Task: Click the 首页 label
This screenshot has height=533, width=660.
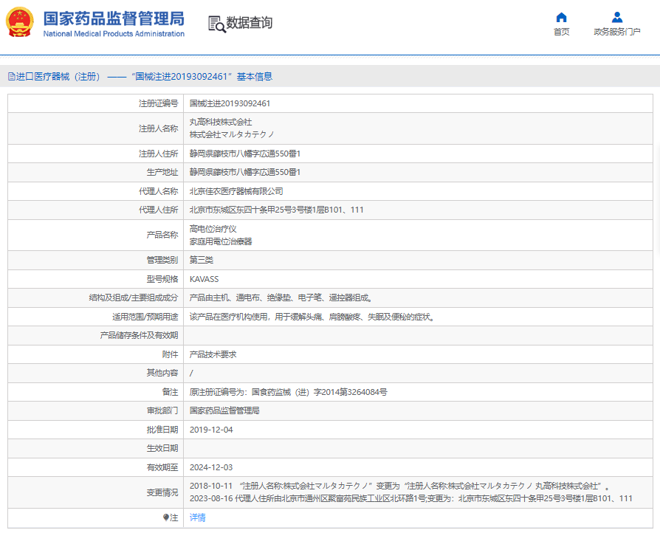Action: point(561,32)
